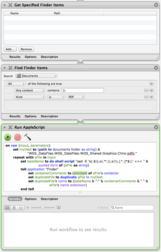Click the misspelled 'pdfs' word in script
This screenshot has height=252, width=161.
[130, 153]
